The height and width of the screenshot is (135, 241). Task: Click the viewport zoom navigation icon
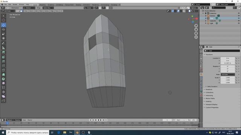[x=196, y=26]
